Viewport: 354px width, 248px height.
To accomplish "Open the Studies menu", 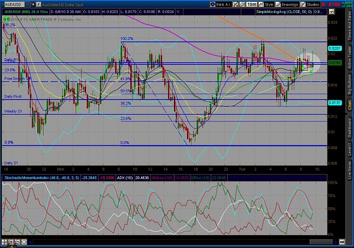I will (310, 5).
